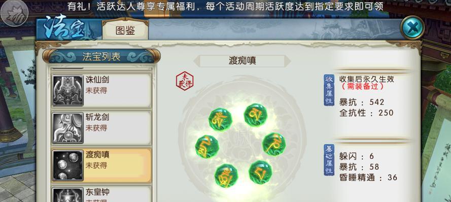The width and height of the screenshot is (451, 202).
Task: Click the avatar icon in top-left corner
Action: pos(14,13)
